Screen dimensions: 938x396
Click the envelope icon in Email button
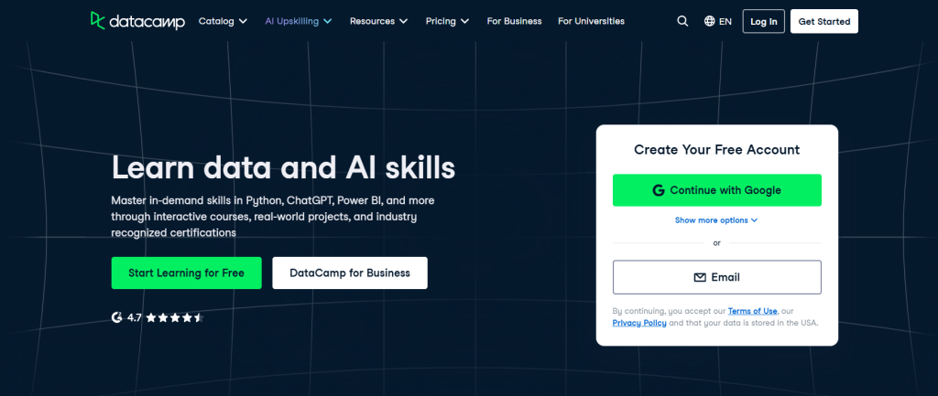(x=700, y=277)
